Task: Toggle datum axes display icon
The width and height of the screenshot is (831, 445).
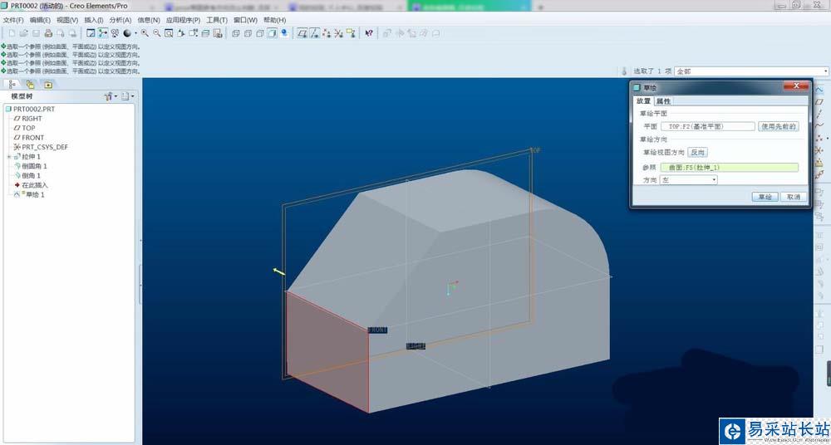Action: click(x=314, y=33)
